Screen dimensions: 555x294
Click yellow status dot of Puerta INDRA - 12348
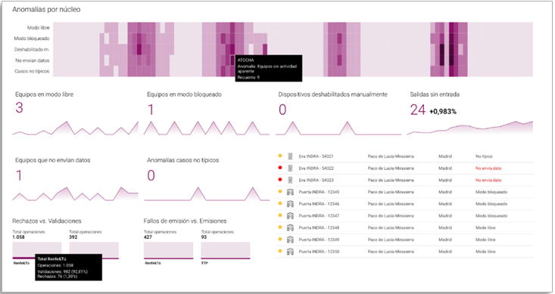coord(280,227)
